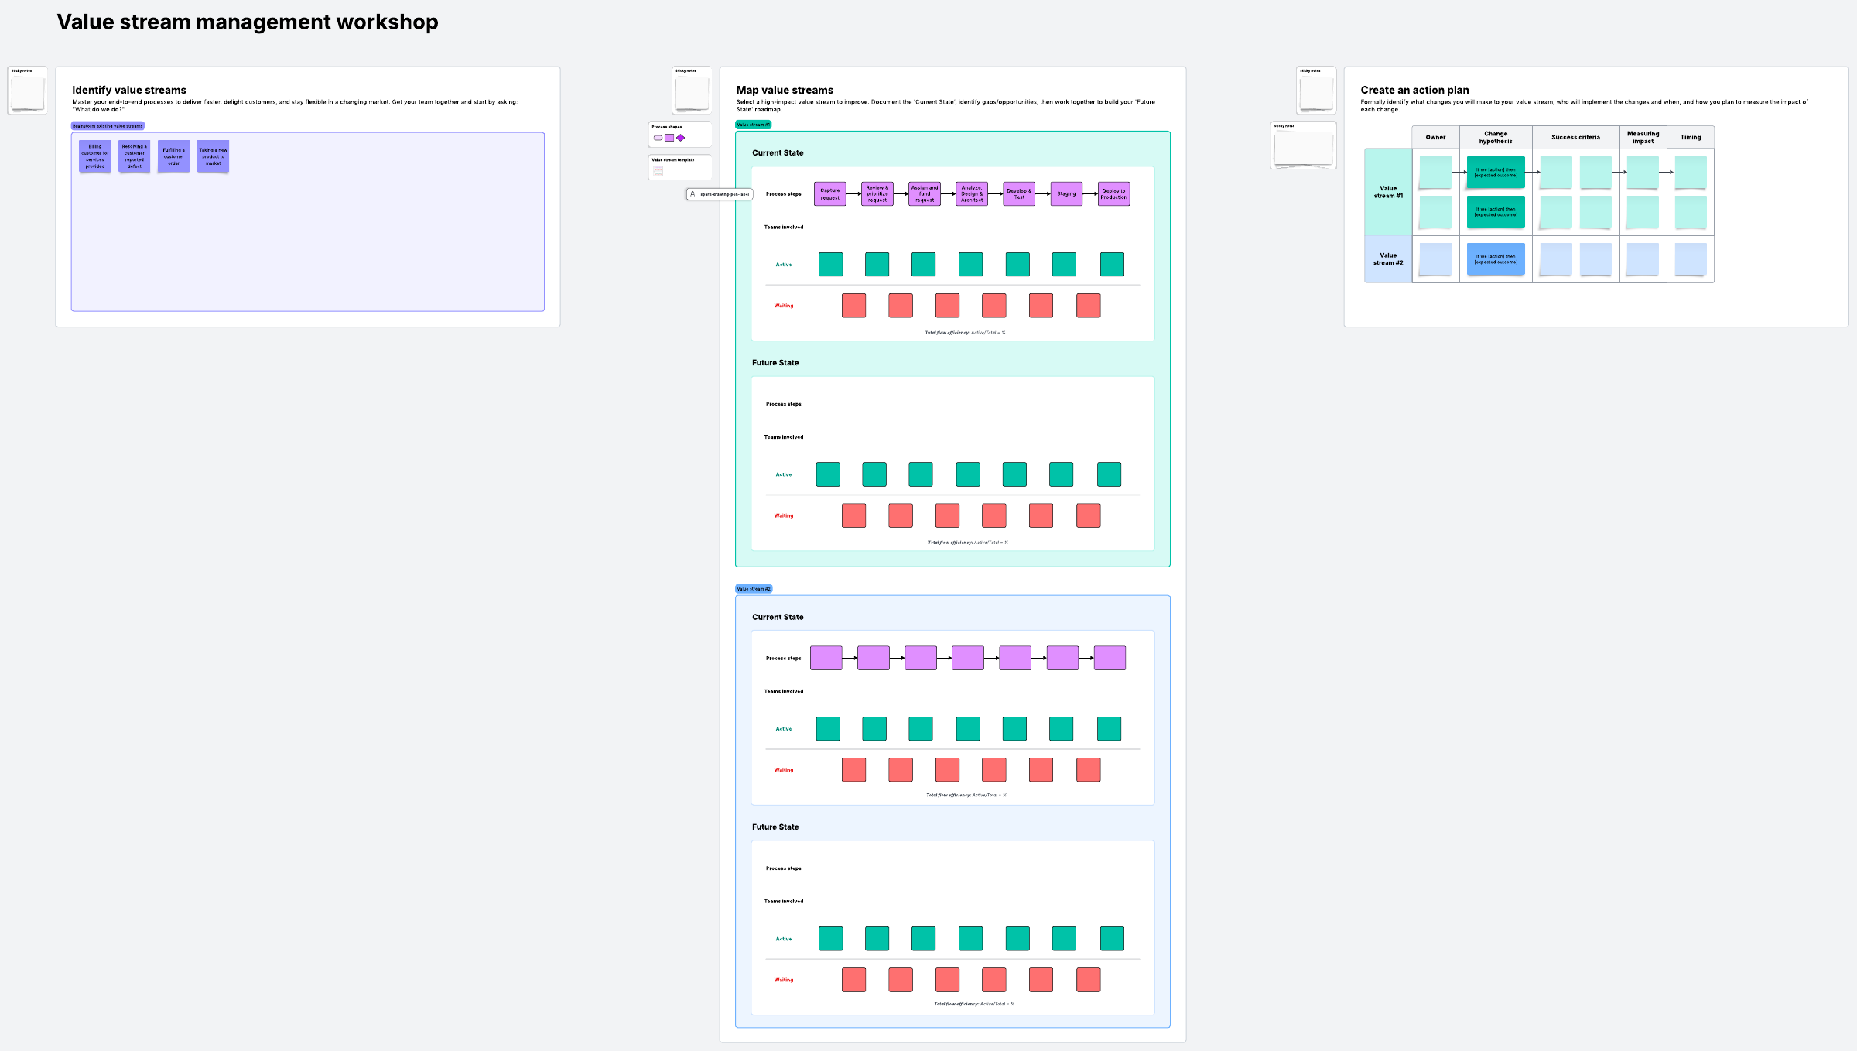Click the blue 'If we [action]' hypothesis note
This screenshot has width=1857, height=1051.
tap(1495, 259)
